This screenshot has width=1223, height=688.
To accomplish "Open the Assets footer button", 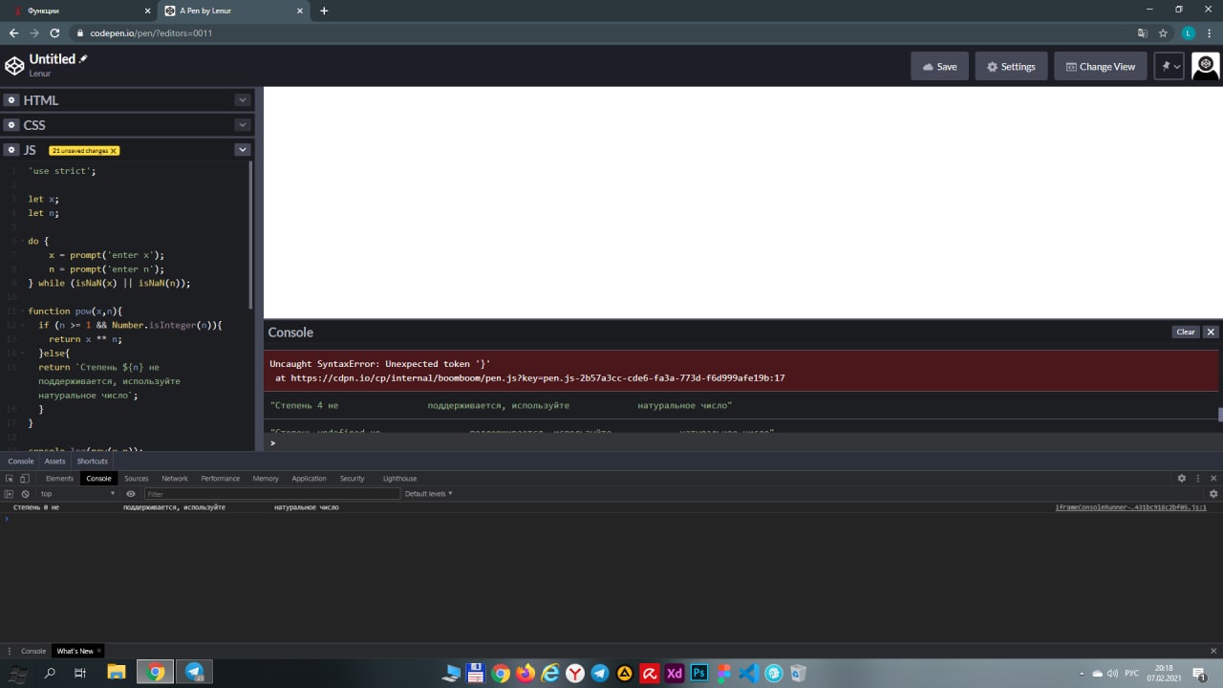I will (55, 461).
